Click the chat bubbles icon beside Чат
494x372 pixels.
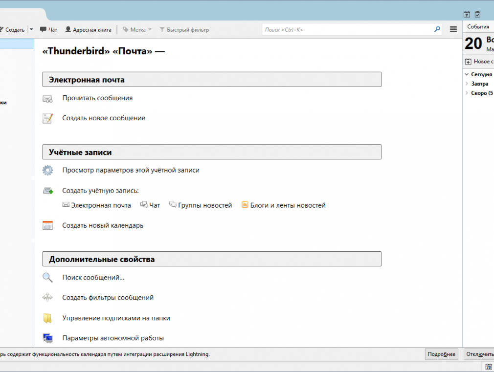(144, 204)
